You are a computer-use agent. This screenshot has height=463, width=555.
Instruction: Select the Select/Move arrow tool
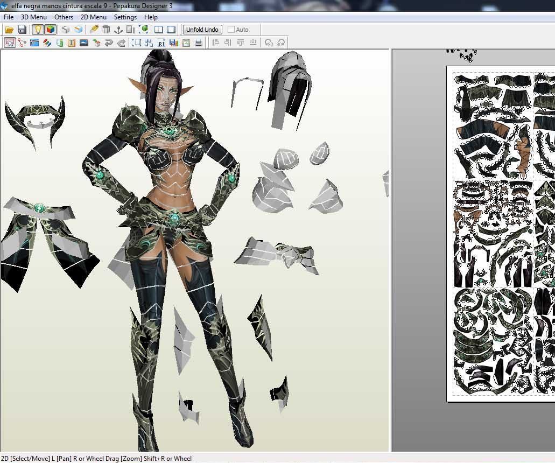click(9, 43)
